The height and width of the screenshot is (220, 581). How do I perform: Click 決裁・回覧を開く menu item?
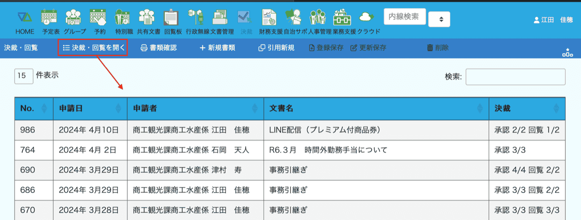pos(93,48)
